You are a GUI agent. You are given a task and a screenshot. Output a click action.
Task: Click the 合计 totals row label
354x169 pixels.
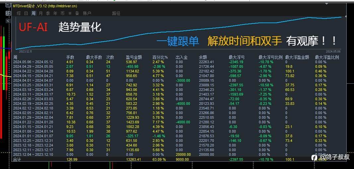coord(17,159)
